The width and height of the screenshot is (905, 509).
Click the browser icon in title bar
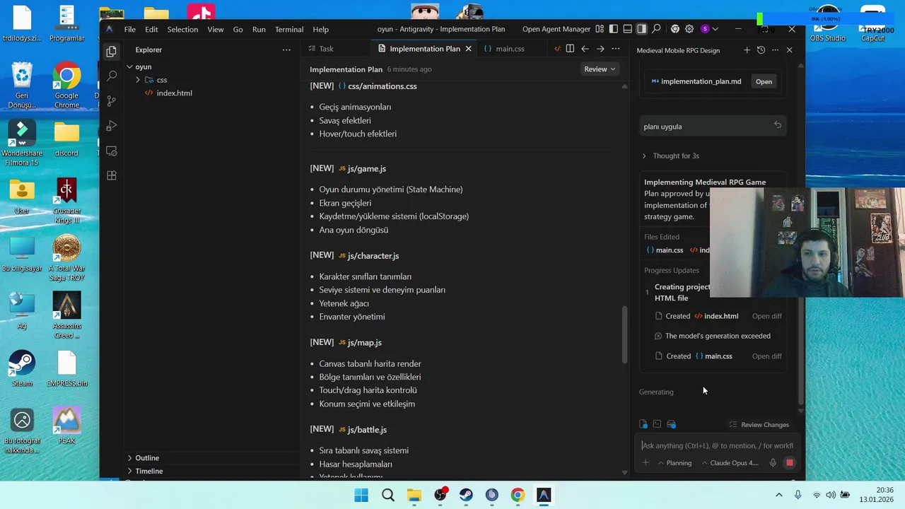tap(675, 29)
